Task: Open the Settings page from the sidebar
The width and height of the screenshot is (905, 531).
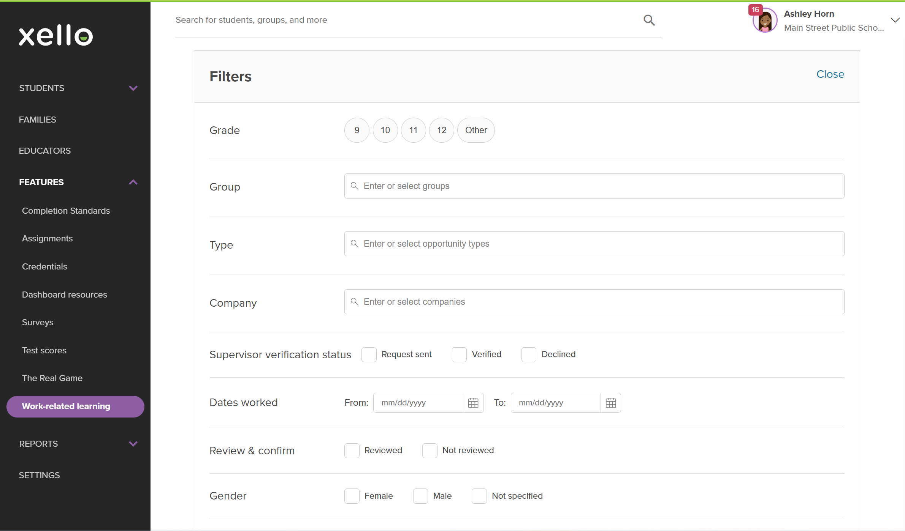Action: click(x=39, y=475)
